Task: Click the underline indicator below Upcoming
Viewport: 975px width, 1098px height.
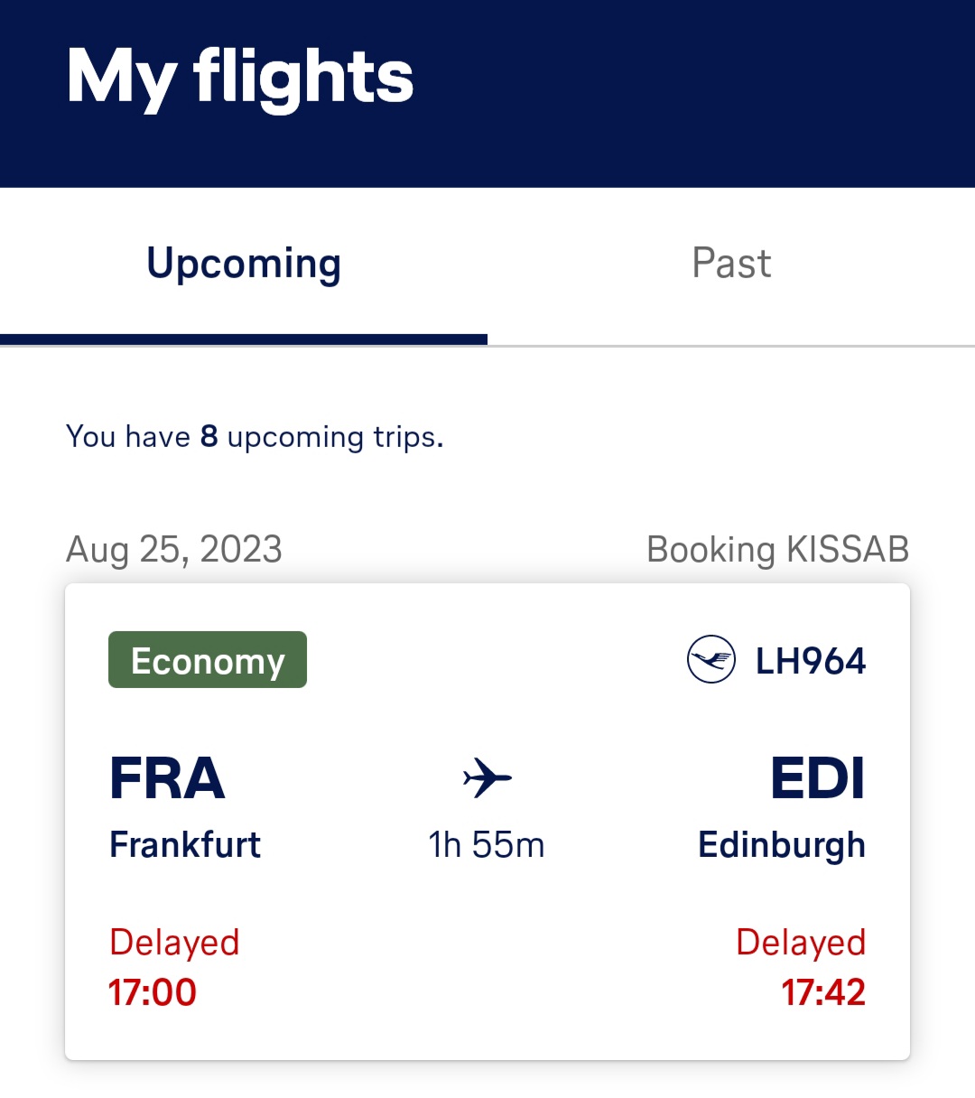Action: [244, 340]
